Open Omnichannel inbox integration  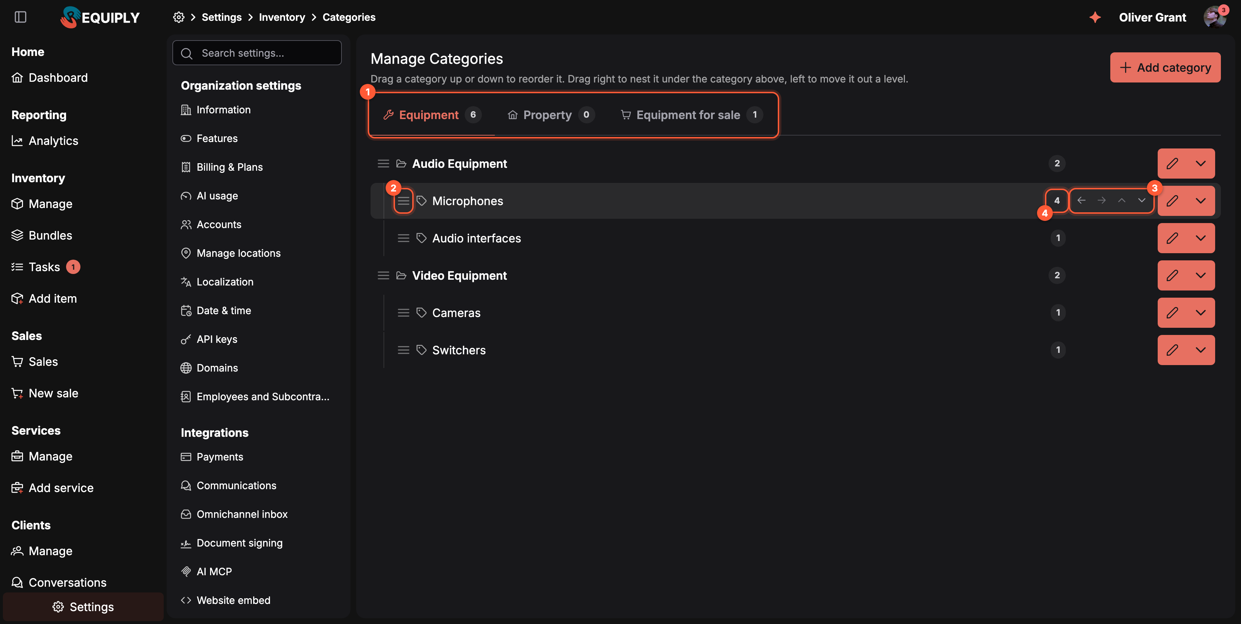(x=234, y=514)
